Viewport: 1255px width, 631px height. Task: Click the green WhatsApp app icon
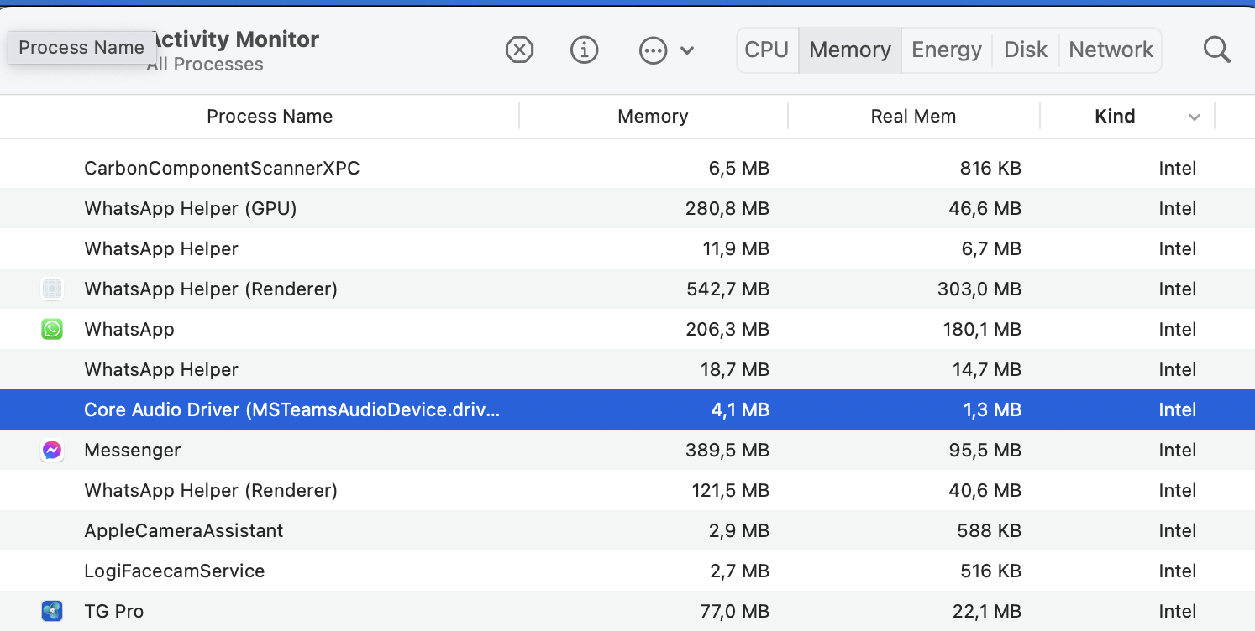[x=52, y=329]
